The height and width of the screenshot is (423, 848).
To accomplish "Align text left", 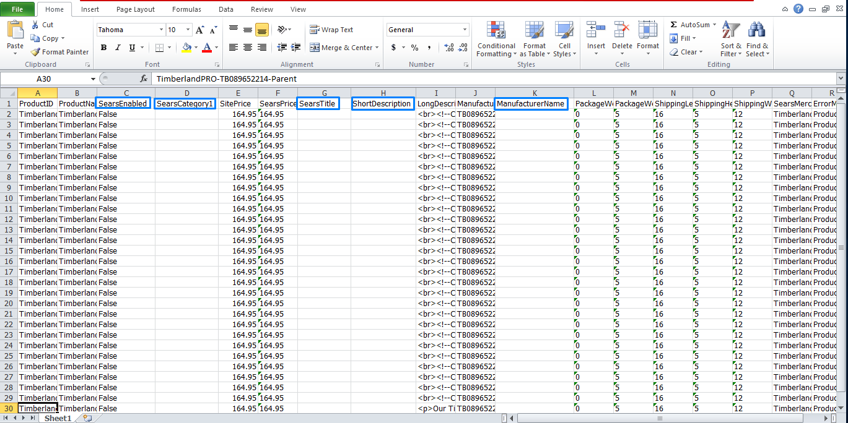I will point(234,48).
